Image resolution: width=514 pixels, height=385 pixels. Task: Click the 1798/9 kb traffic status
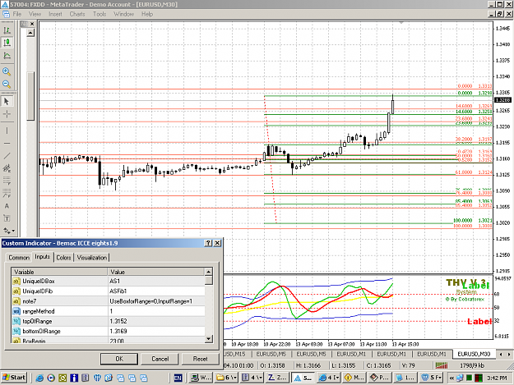472,365
